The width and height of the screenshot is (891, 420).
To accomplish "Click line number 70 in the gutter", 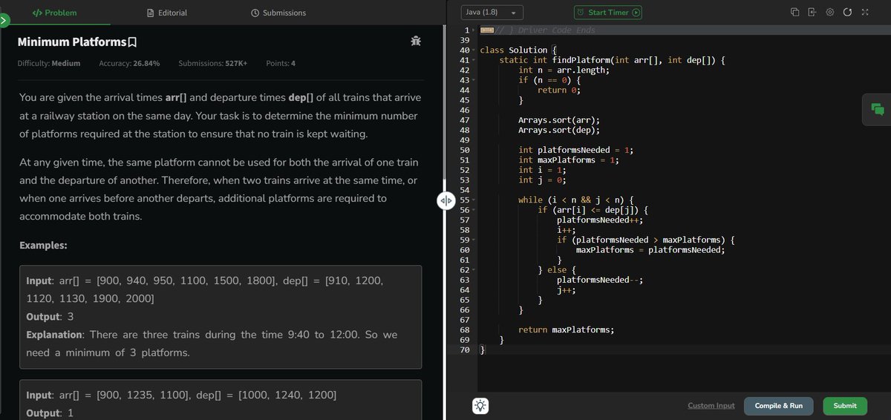I will (x=466, y=350).
